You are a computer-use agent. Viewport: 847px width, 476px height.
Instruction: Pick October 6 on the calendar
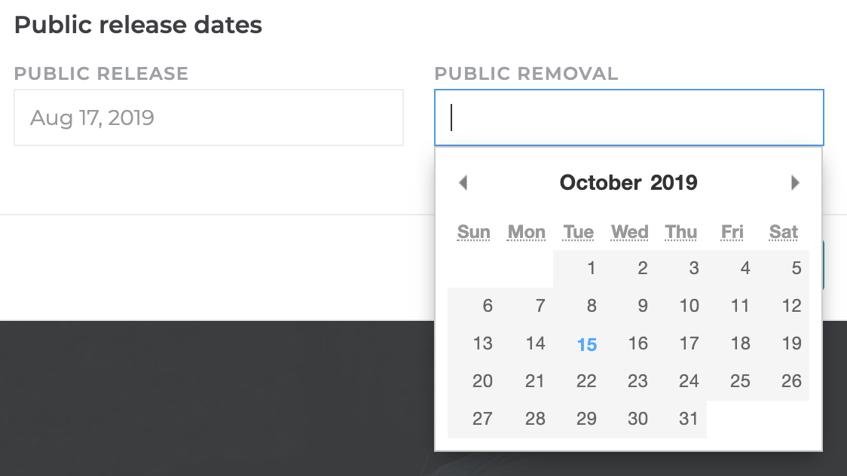point(488,306)
